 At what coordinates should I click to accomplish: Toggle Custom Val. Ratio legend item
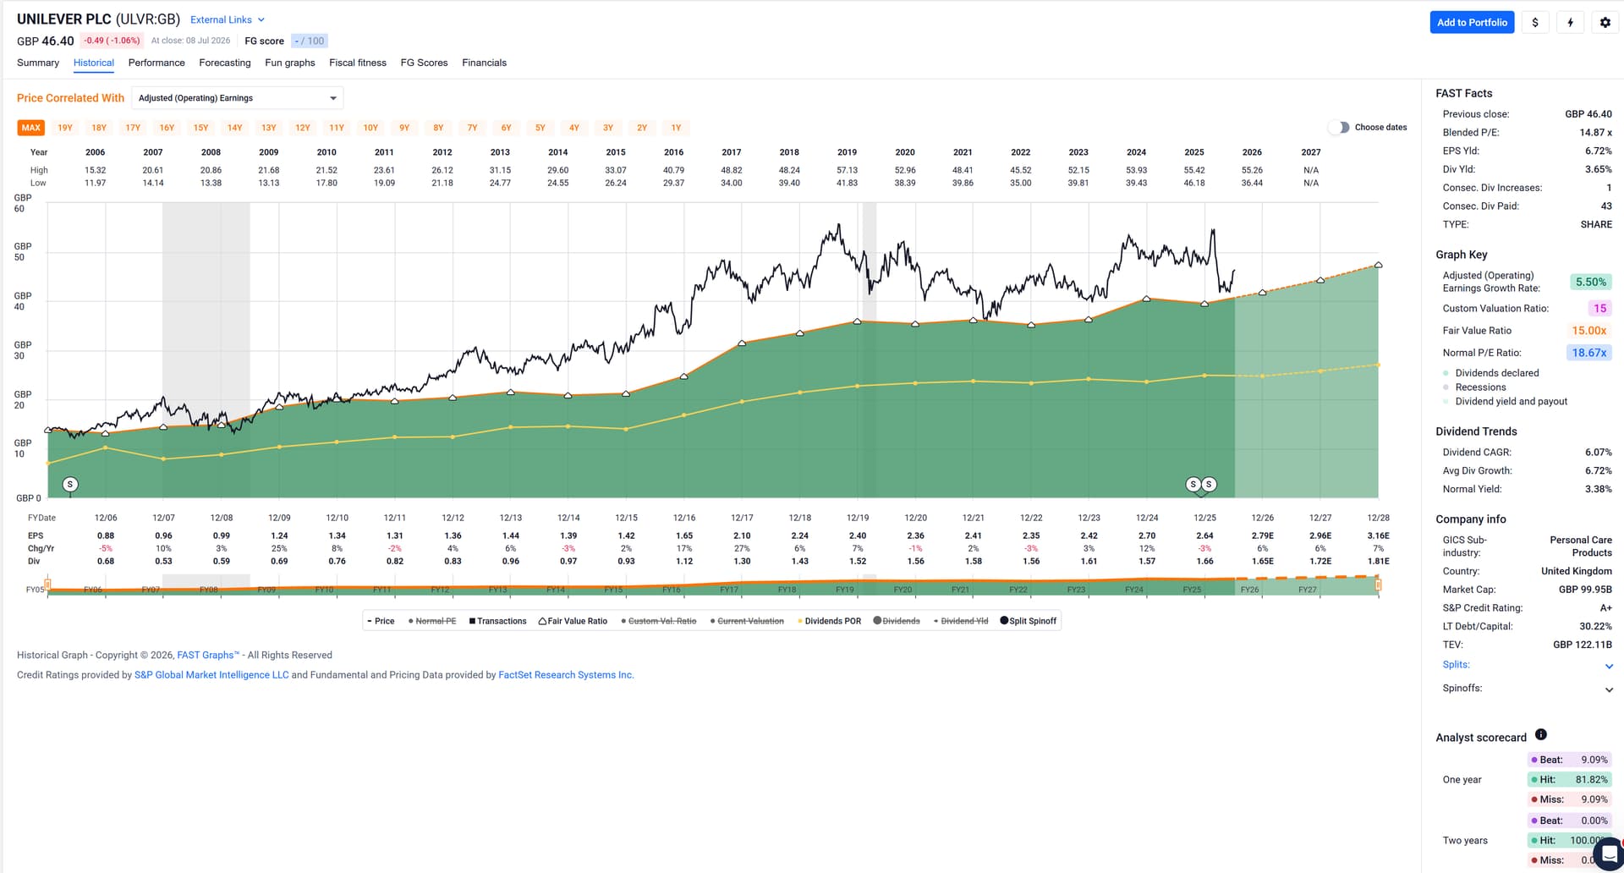659,621
